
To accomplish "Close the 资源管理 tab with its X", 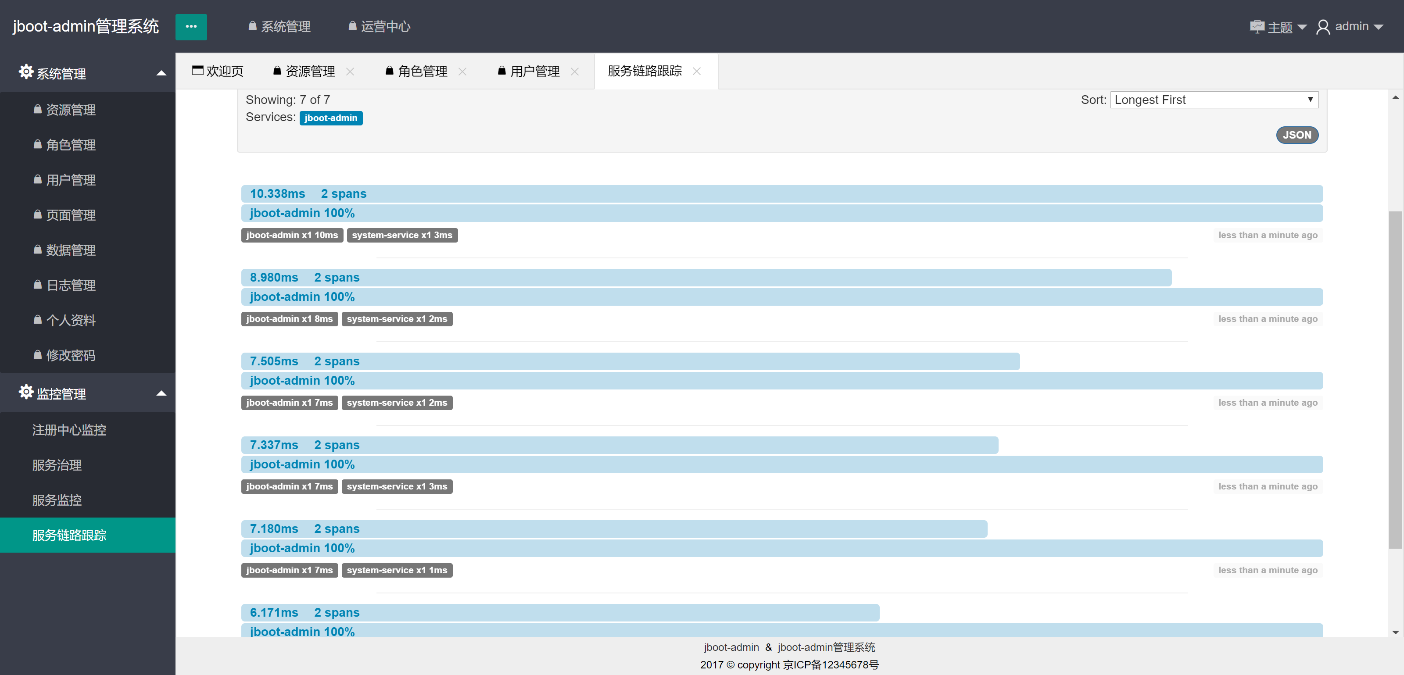I will coord(350,71).
